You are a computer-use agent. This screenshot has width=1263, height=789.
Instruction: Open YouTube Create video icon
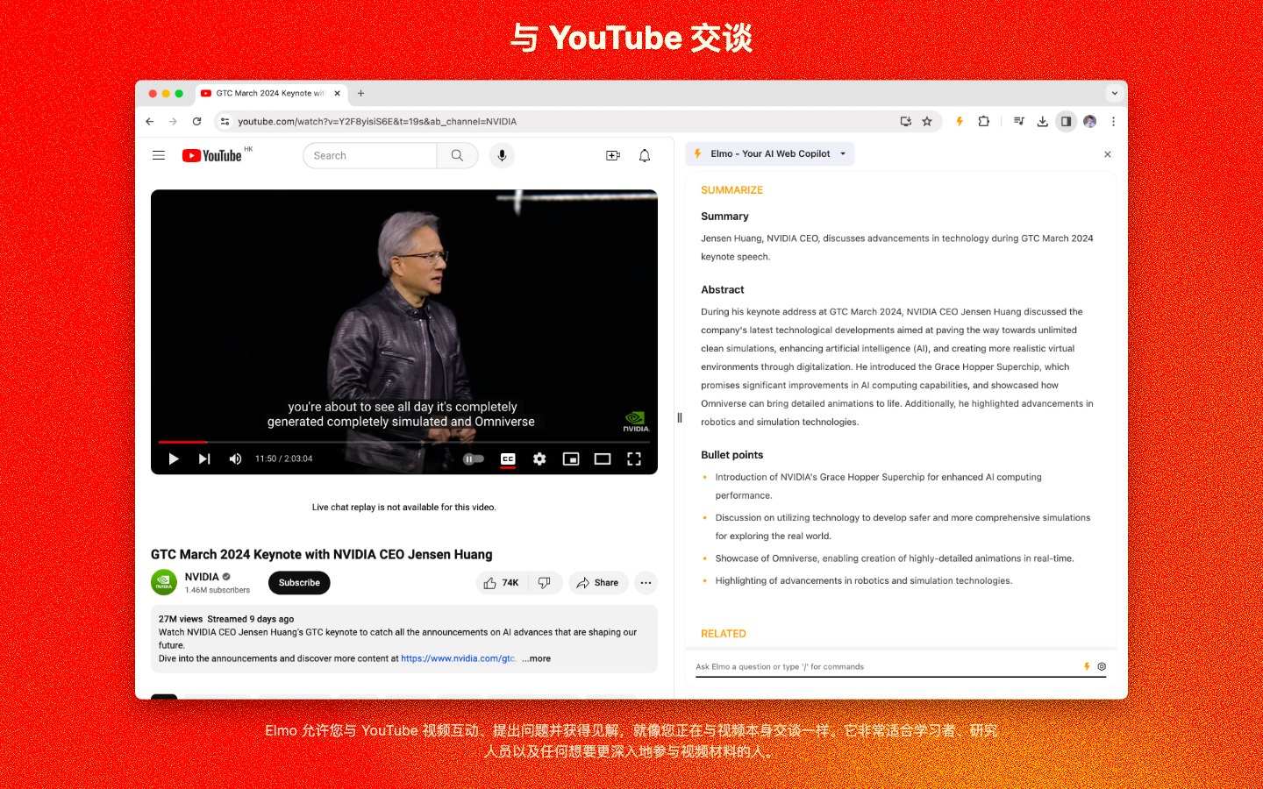click(x=613, y=155)
